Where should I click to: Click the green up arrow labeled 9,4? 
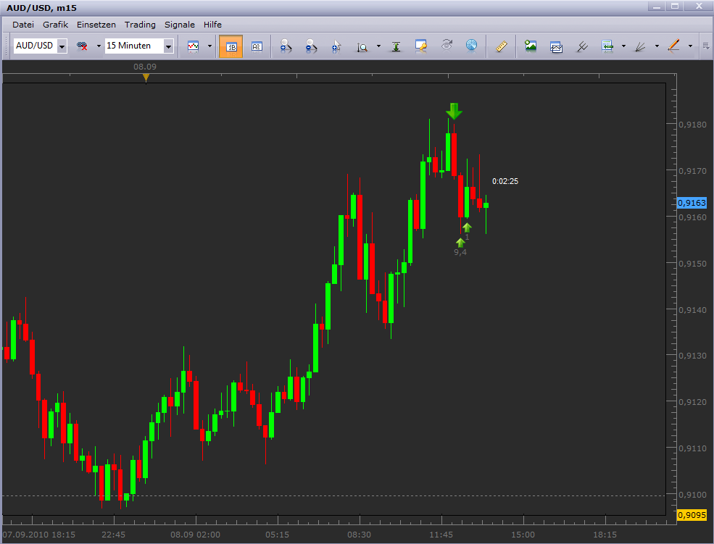(460, 243)
